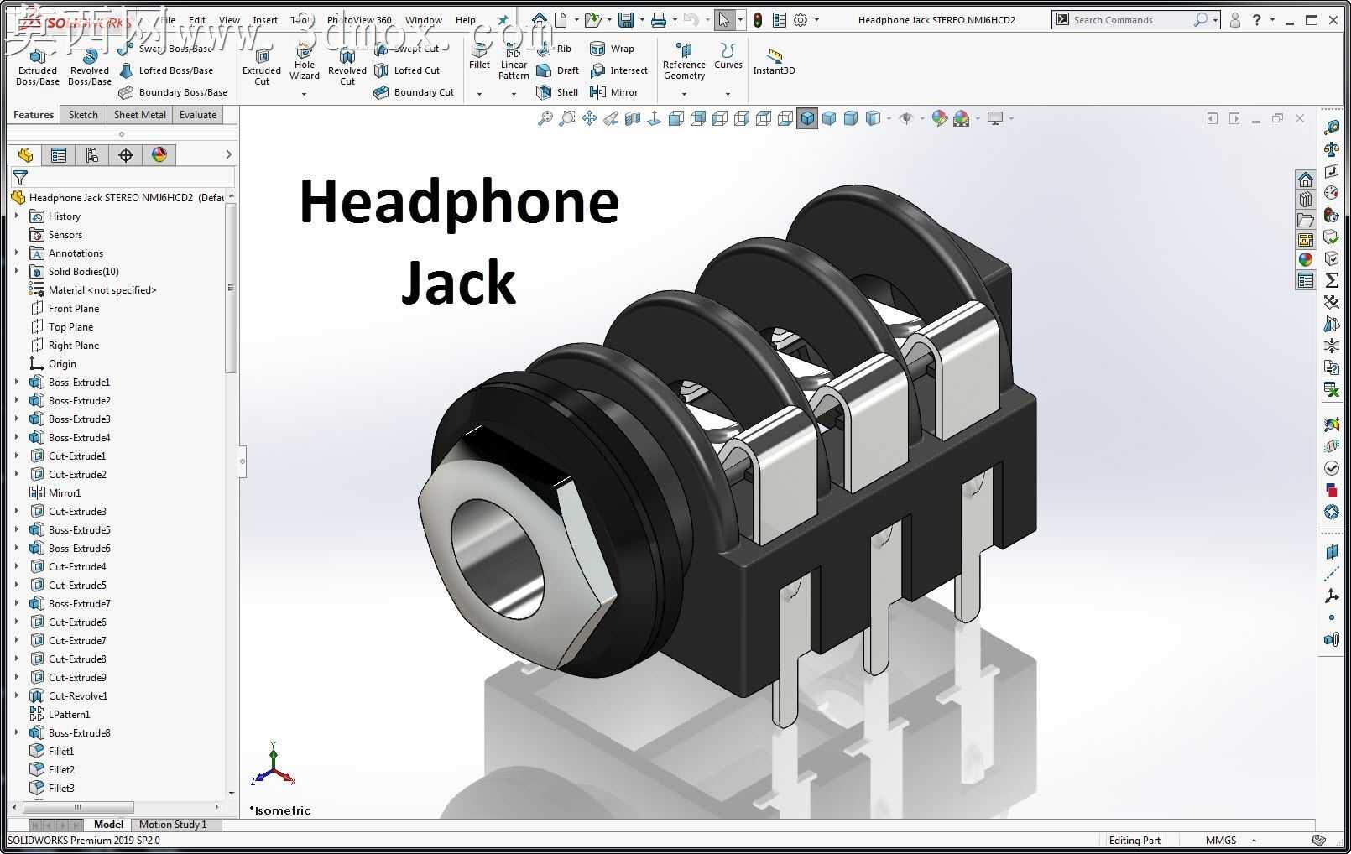1351x854 pixels.
Task: Toggle the Instant3D button
Action: (774, 62)
